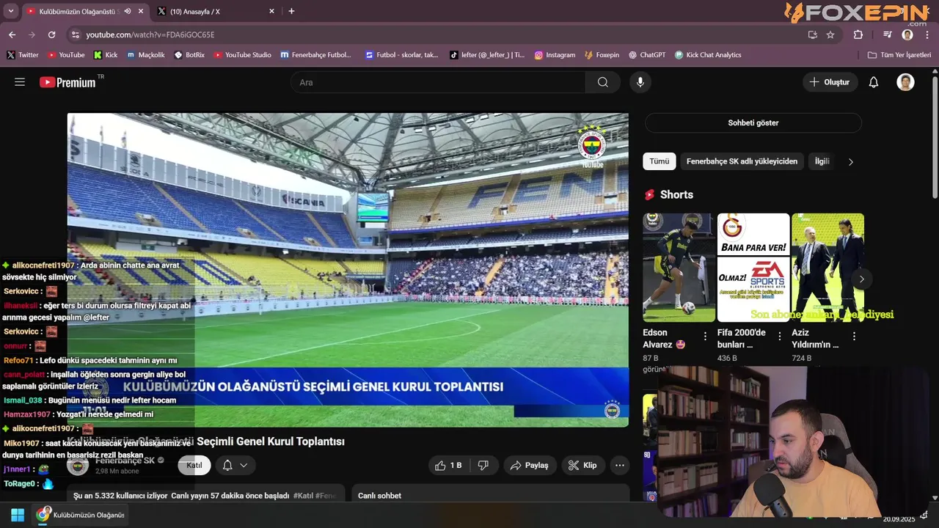Share the video via Paylaş
939x528 pixels.
click(x=530, y=465)
